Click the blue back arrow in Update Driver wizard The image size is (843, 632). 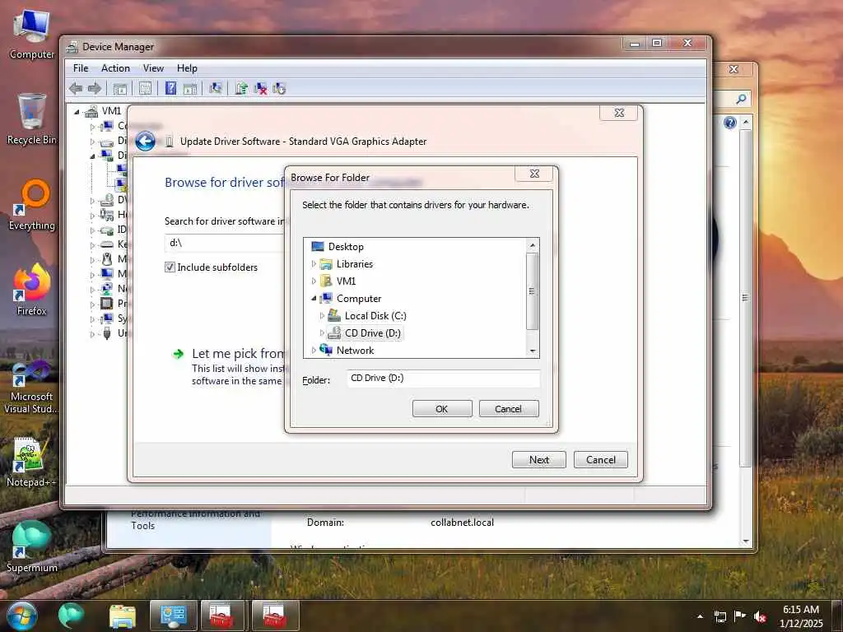(x=145, y=142)
